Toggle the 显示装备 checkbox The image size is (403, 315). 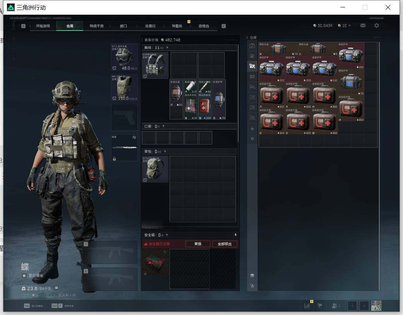point(24,276)
